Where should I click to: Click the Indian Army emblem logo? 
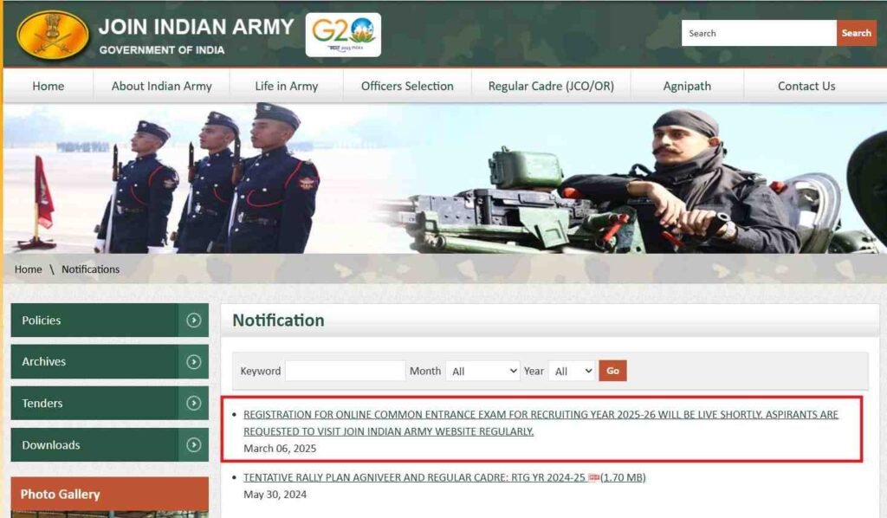[53, 35]
